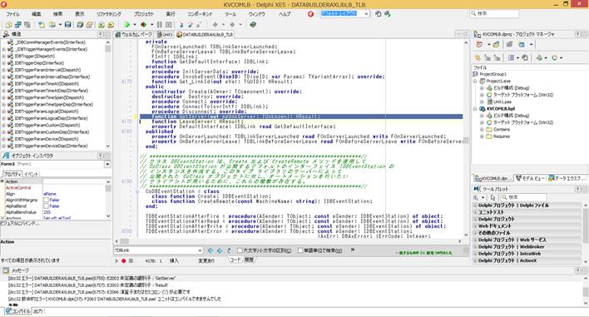Viewport: 589px width, 317px height.
Task: Click the Add to project toolbar icon
Action: click(x=101, y=25)
